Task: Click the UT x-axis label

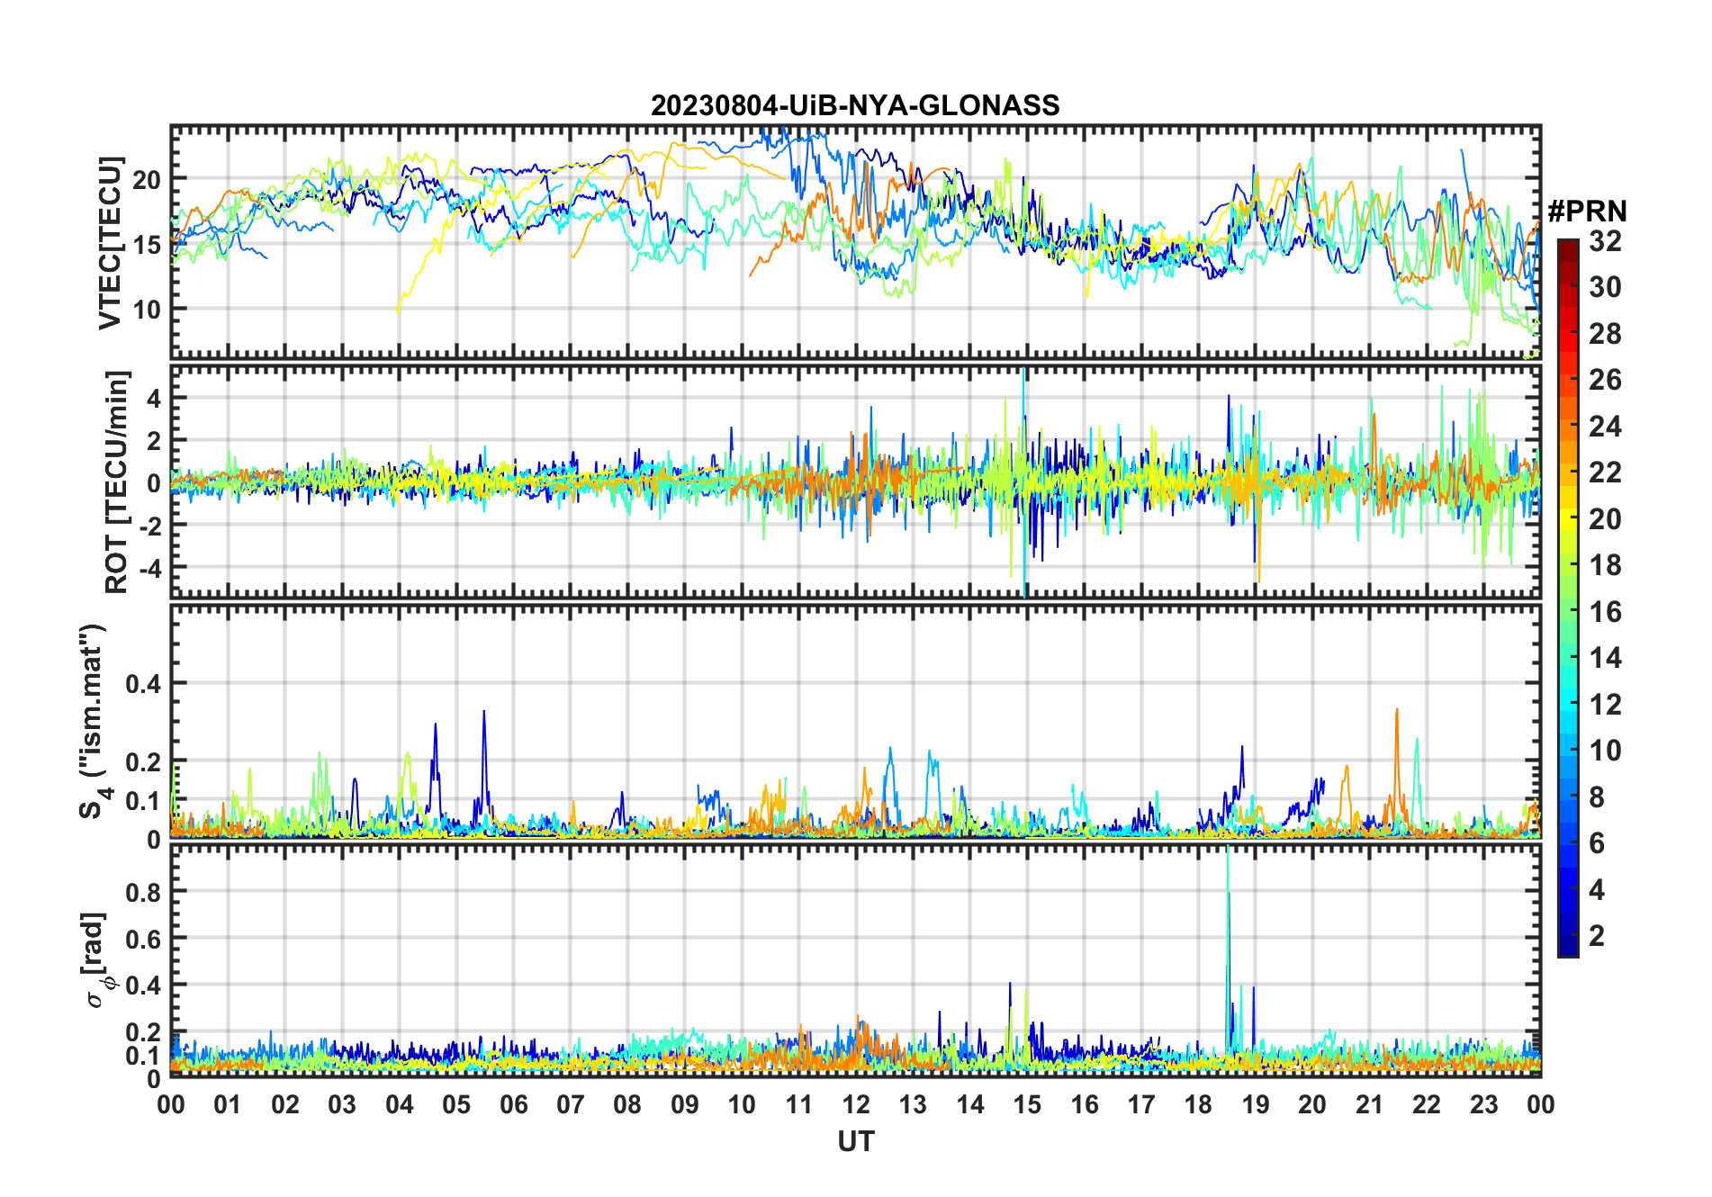Action: pyautogui.click(x=855, y=1141)
